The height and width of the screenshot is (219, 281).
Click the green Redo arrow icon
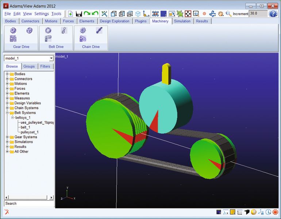(x=87, y=13)
